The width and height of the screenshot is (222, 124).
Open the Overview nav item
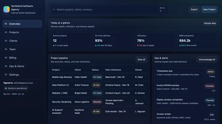tap(23, 24)
